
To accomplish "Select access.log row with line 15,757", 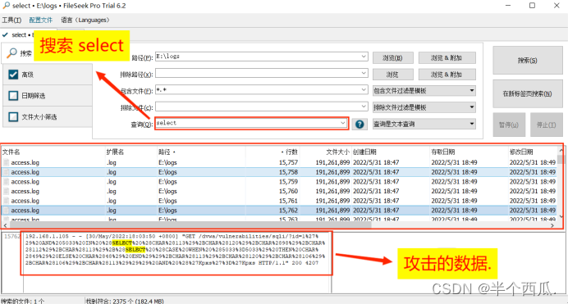I will [x=279, y=163].
